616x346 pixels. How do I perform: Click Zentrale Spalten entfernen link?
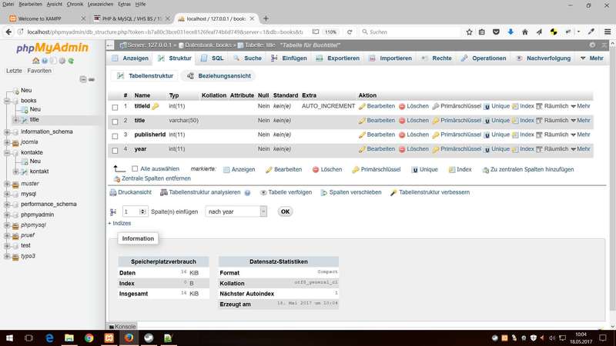(152, 178)
